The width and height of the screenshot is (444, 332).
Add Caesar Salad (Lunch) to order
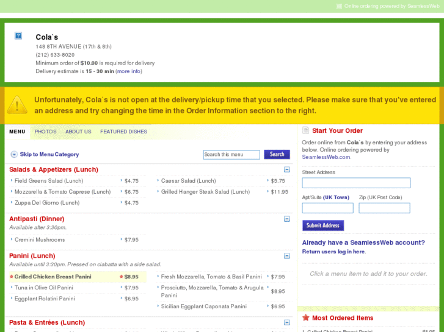point(188,181)
